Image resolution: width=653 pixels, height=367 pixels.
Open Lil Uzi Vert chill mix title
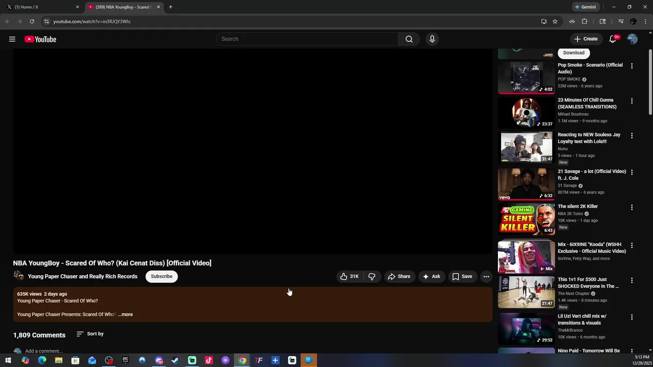pyautogui.click(x=582, y=320)
